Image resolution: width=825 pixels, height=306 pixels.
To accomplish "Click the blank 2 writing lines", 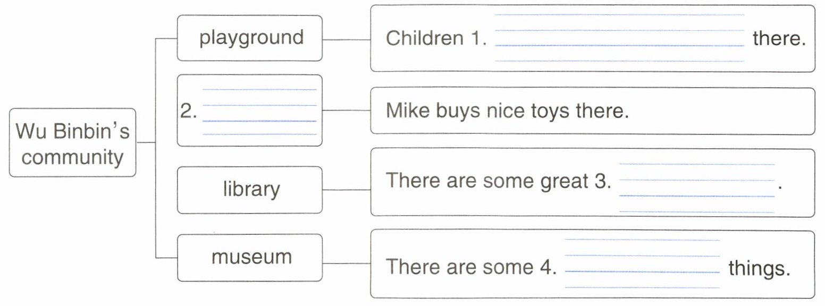I will pos(259,113).
